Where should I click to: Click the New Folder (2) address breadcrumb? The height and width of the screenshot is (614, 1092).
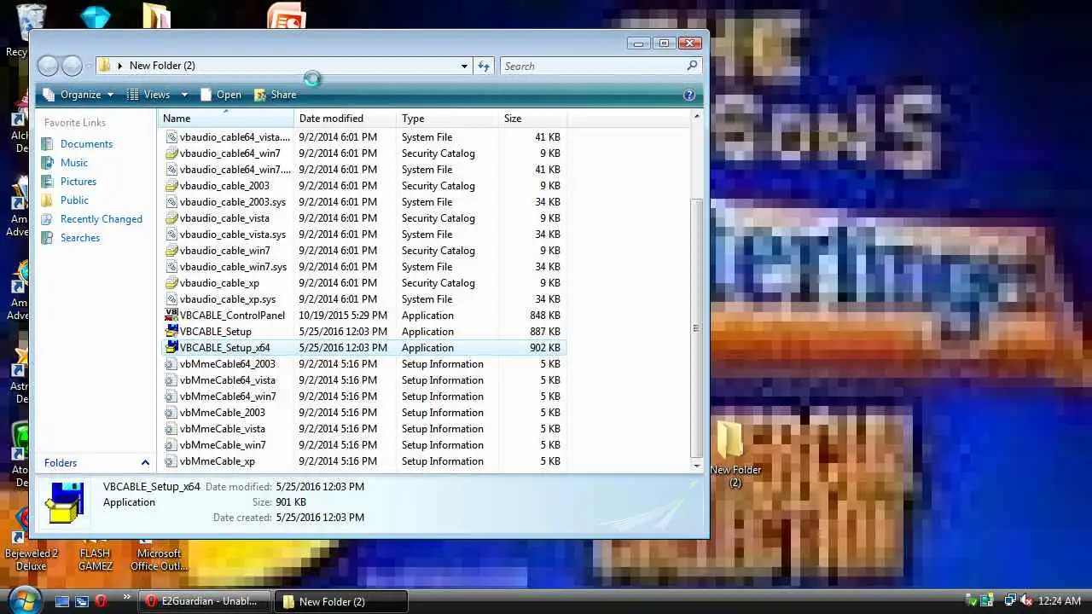(162, 66)
